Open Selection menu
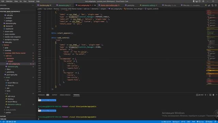This screenshot has width=218, height=123. point(9,1)
